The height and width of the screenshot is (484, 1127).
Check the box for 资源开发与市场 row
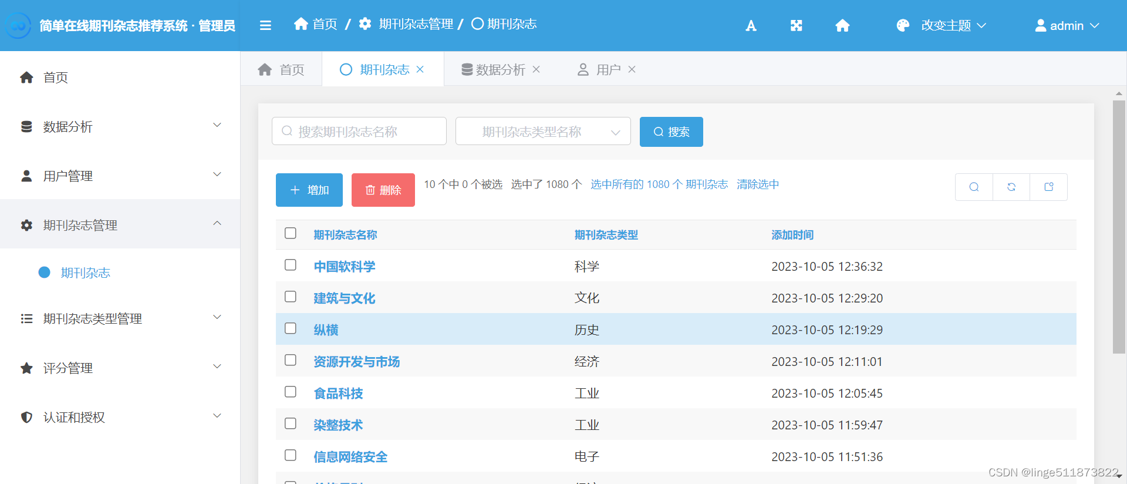[x=291, y=360]
